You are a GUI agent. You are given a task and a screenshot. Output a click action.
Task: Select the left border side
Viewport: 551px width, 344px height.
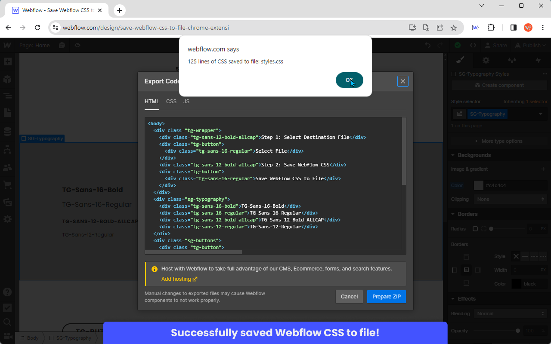[x=455, y=270]
